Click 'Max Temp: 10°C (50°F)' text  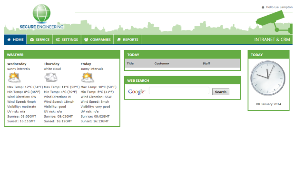[x=98, y=87]
